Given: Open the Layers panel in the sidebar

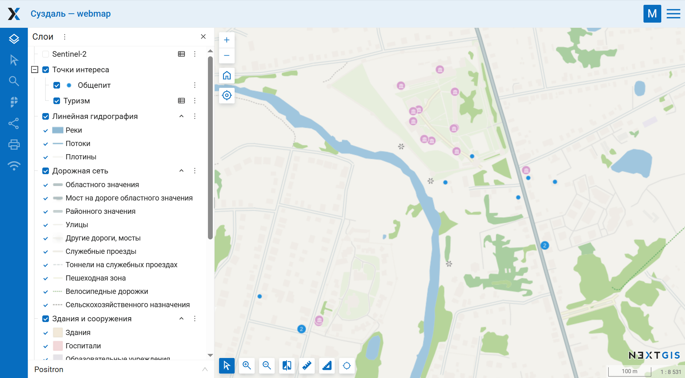Looking at the screenshot, I should [x=14, y=39].
